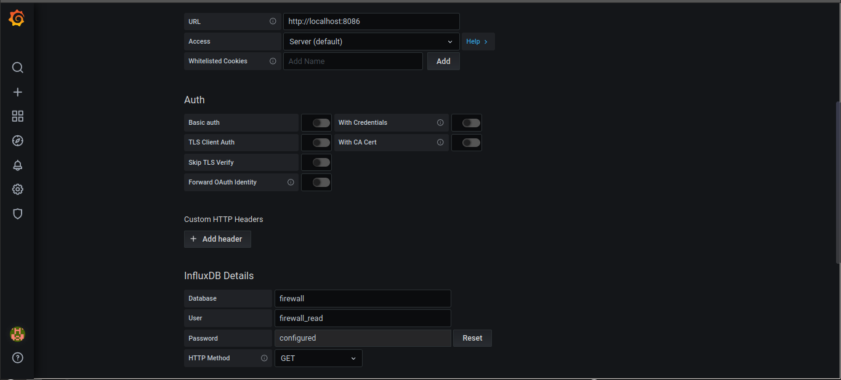Open the Server Admin shield icon
The image size is (841, 380).
click(18, 214)
